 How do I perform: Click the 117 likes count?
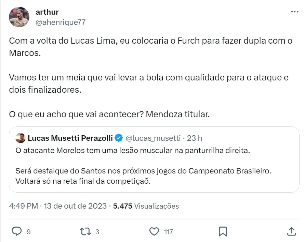169,232
